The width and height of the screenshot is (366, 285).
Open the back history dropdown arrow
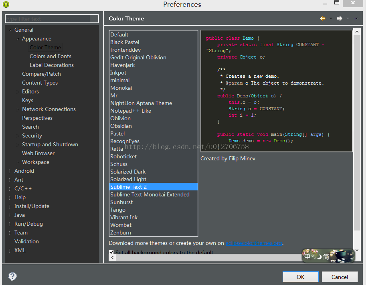click(x=331, y=18)
